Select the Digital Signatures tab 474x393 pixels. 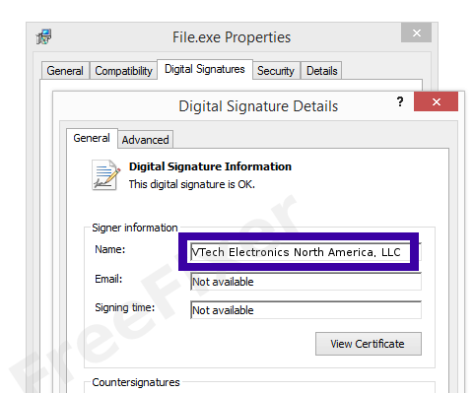tap(205, 69)
